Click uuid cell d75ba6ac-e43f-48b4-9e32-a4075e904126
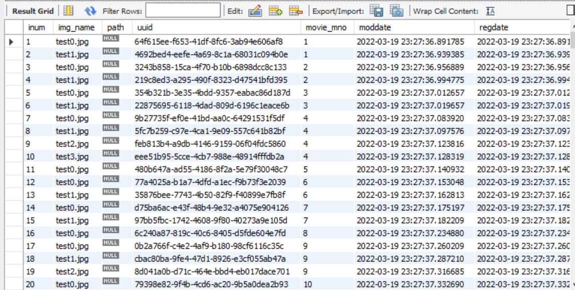 click(x=217, y=208)
